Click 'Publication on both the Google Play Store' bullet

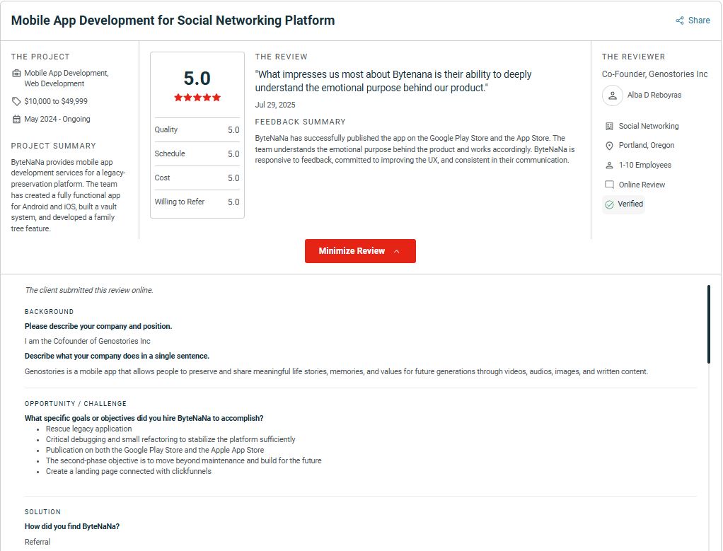pyautogui.click(x=154, y=450)
